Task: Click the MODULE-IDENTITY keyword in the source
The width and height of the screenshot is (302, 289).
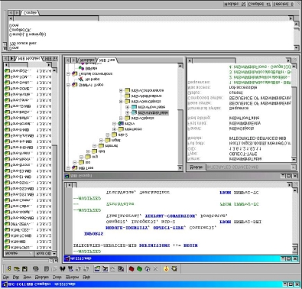Action: tap(127, 228)
